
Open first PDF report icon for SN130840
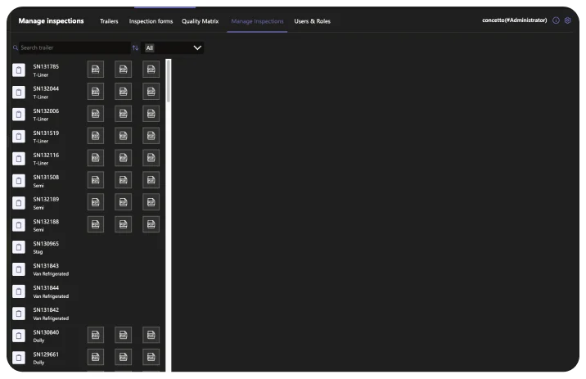tap(95, 335)
